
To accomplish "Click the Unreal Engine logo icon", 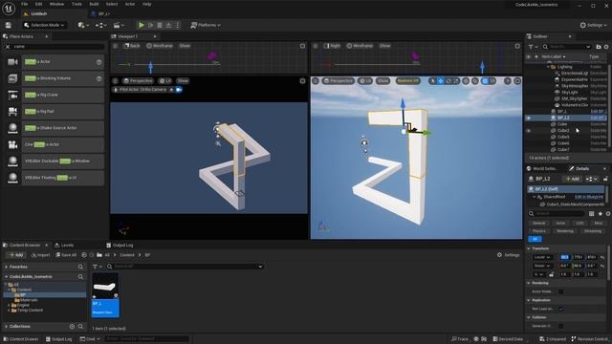I will 9,9.
